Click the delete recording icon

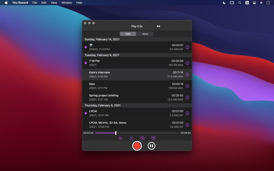click(153, 138)
